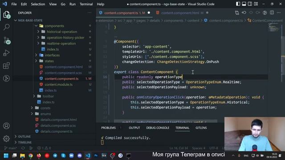
Task: Click the open changes compare icon
Action: 237,13
